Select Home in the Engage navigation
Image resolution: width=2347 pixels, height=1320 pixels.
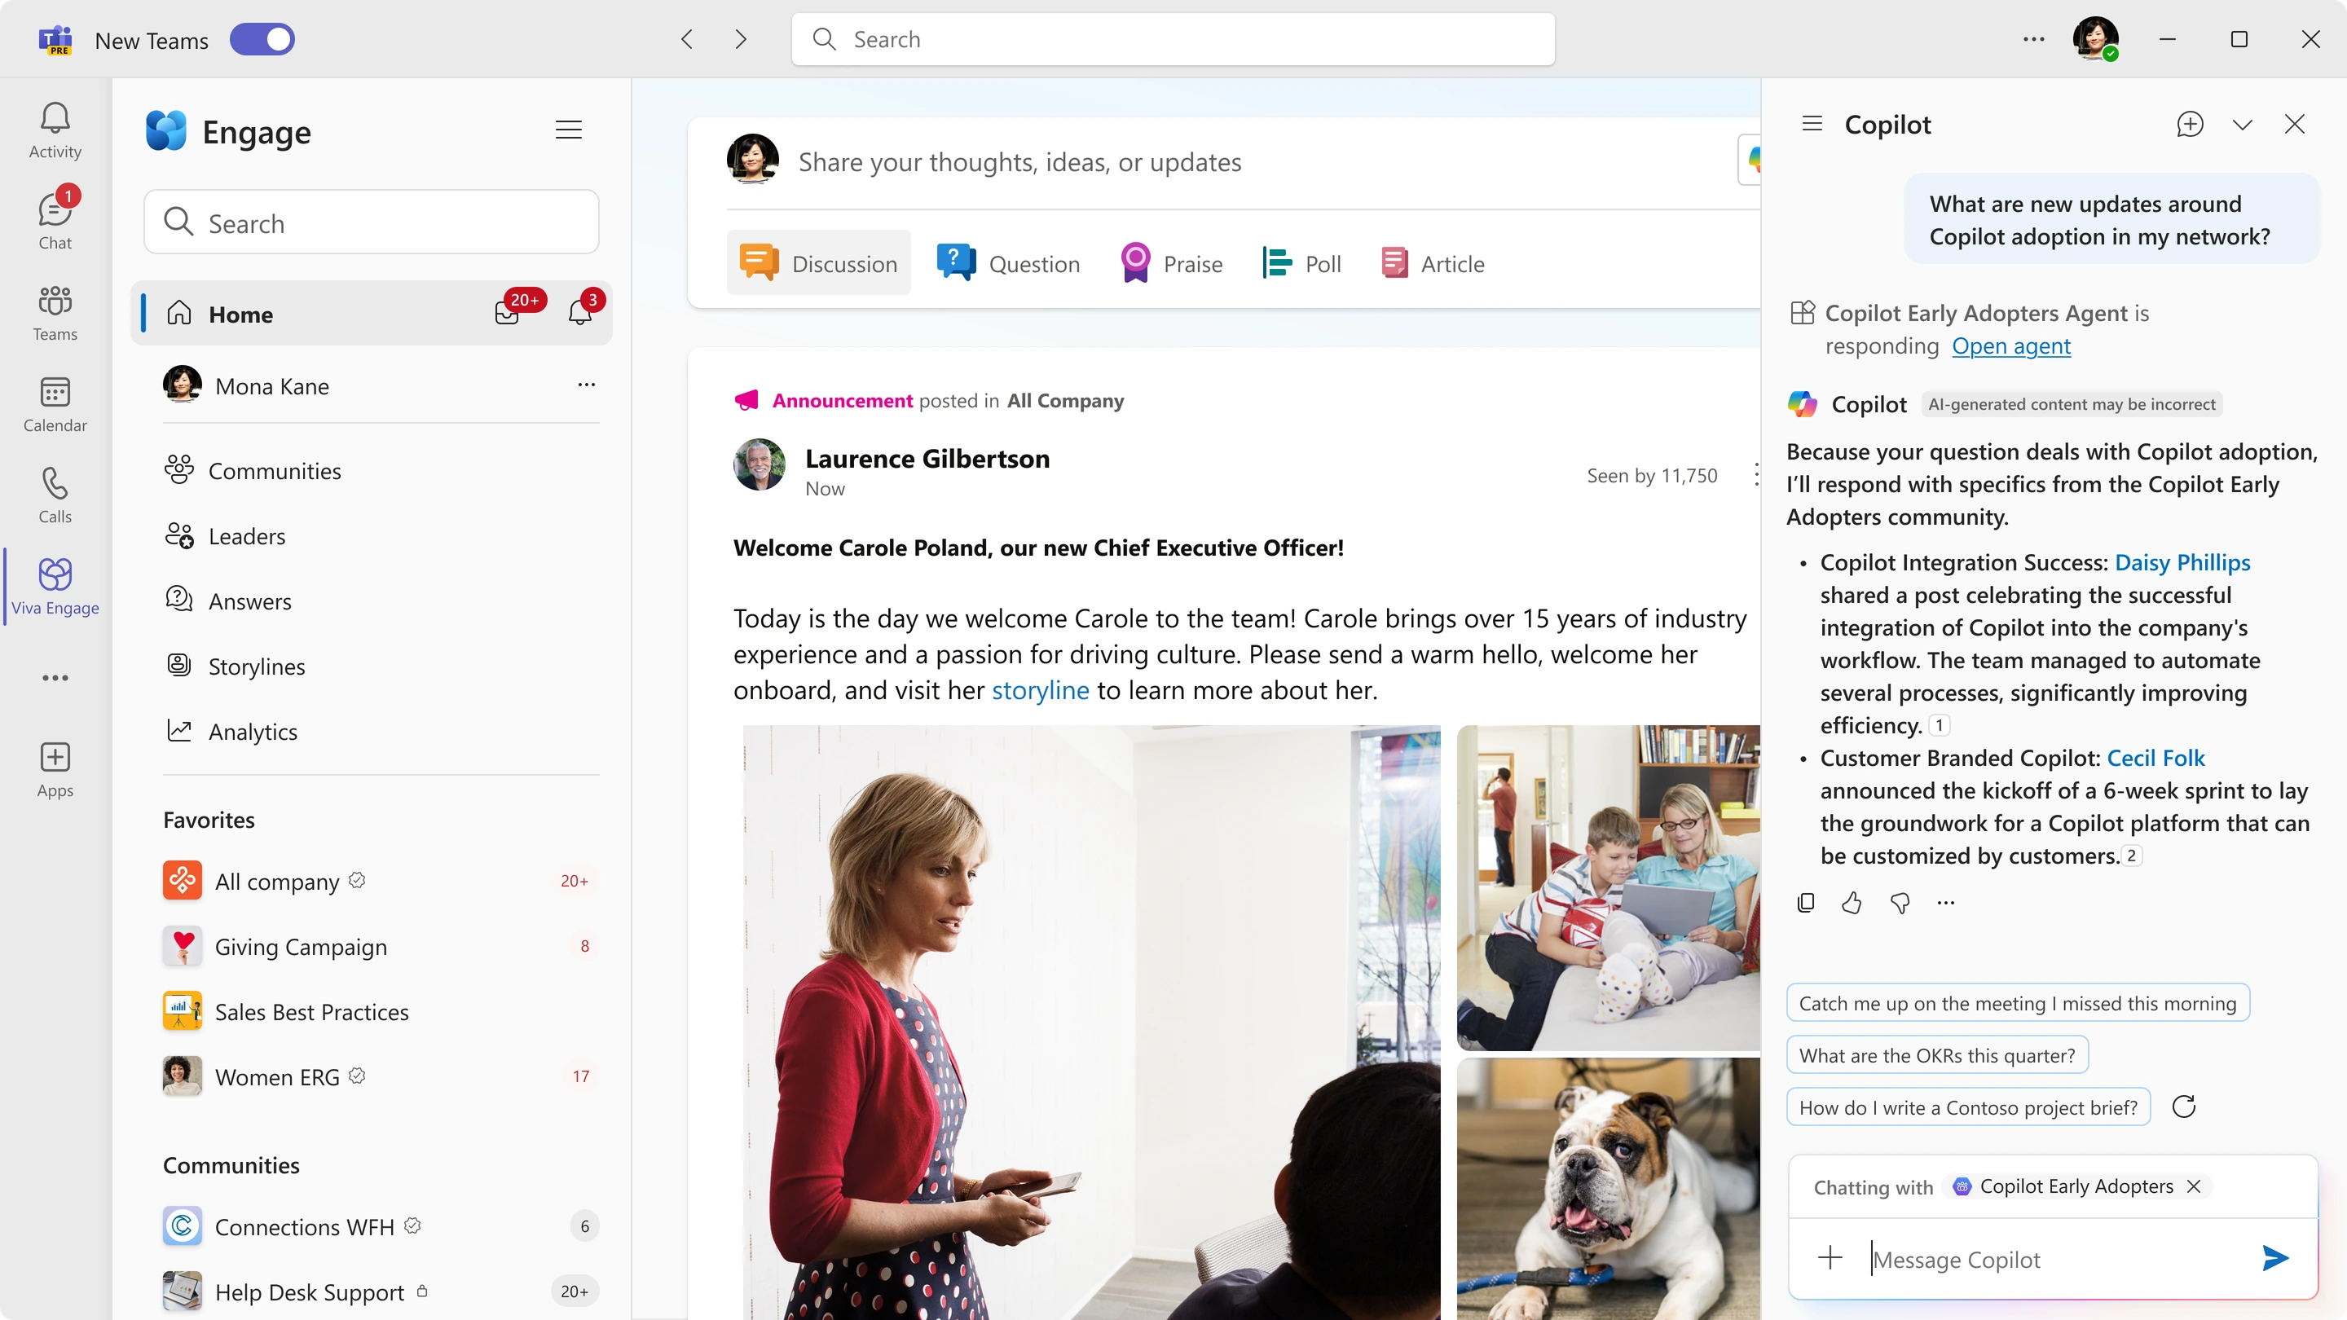[x=371, y=314]
